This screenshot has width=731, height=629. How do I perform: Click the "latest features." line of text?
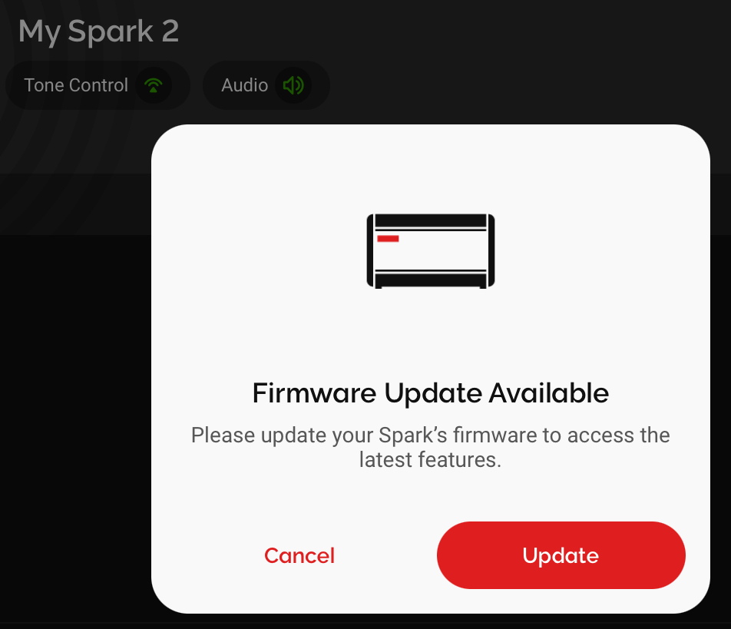point(430,460)
